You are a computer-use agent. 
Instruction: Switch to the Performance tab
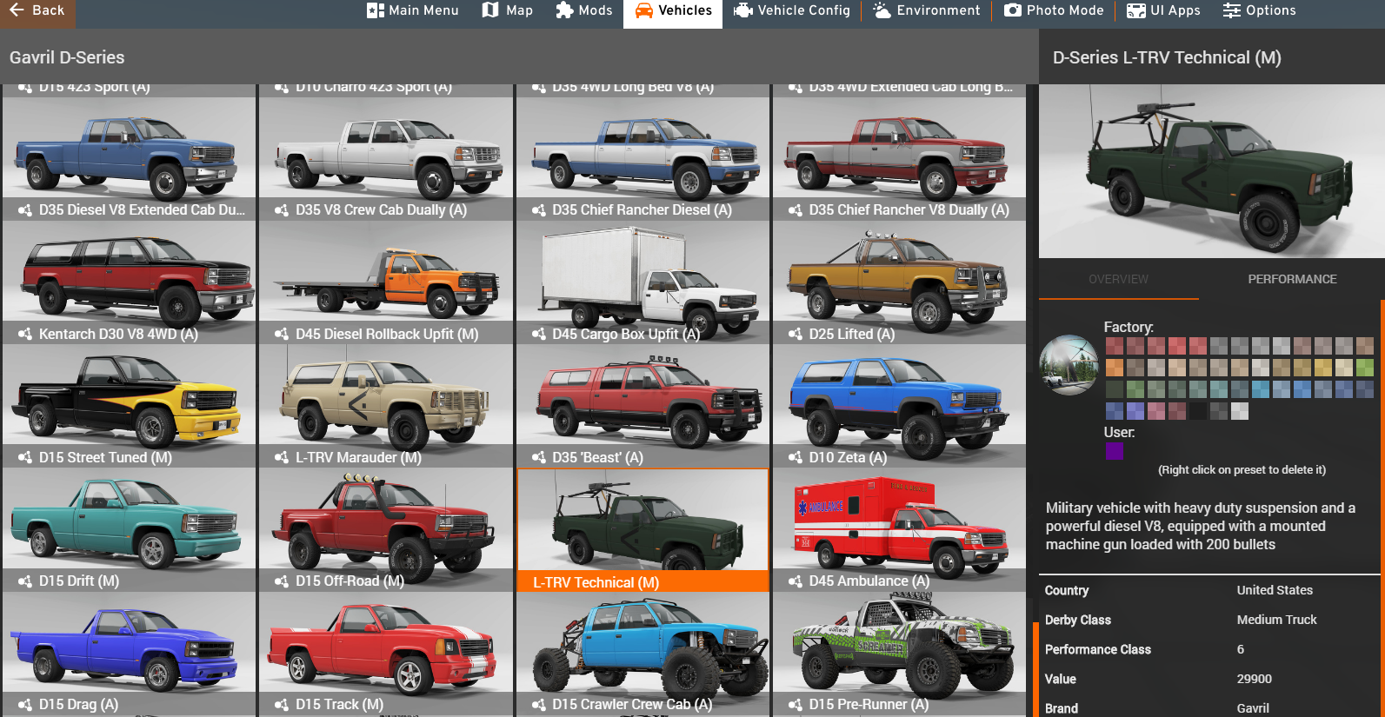point(1292,279)
